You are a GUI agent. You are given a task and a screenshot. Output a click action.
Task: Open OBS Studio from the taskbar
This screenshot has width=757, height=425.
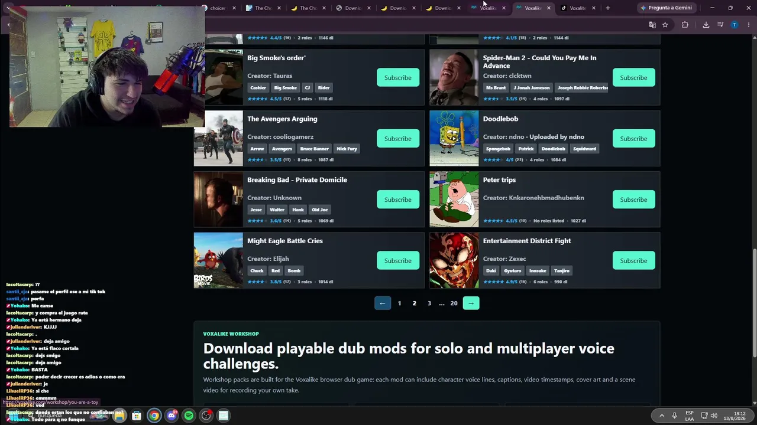tap(206, 416)
